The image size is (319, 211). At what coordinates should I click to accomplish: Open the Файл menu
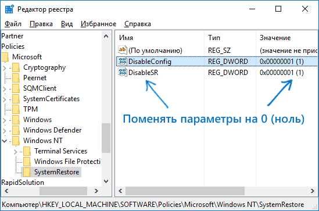[13, 24]
